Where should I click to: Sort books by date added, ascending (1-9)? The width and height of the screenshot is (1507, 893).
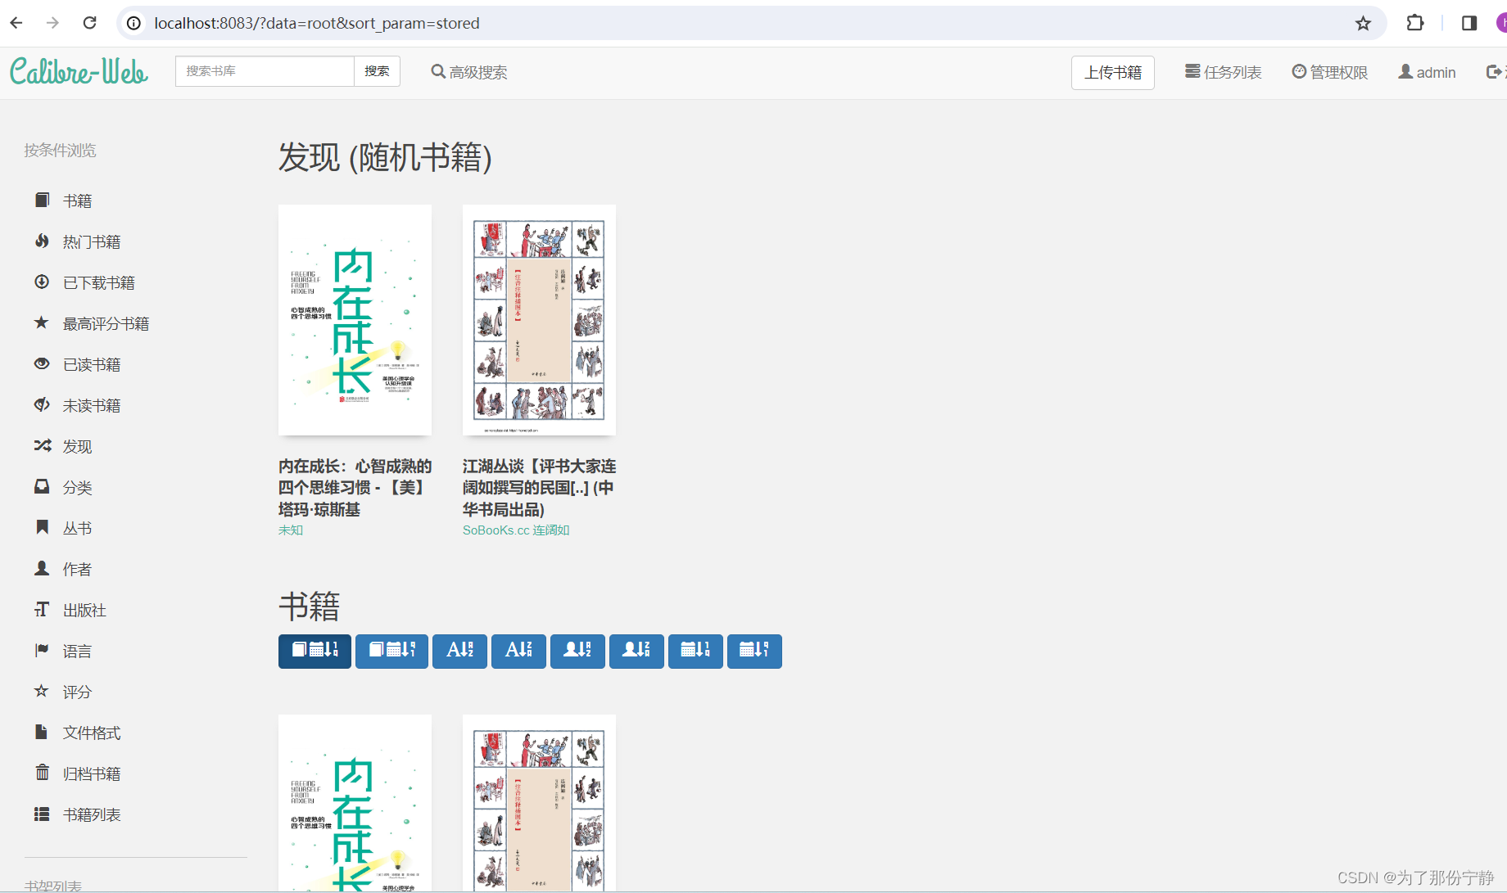click(315, 651)
